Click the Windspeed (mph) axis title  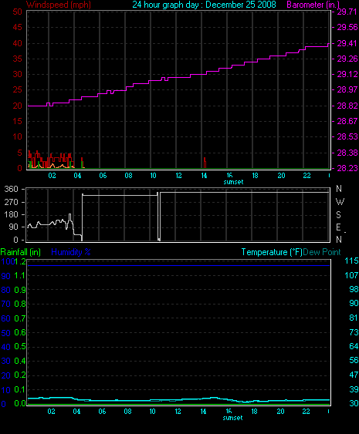(x=59, y=5)
